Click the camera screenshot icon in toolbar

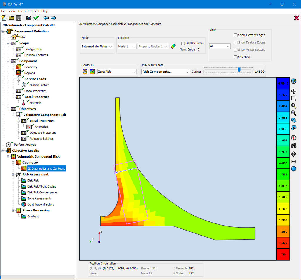(29, 18)
